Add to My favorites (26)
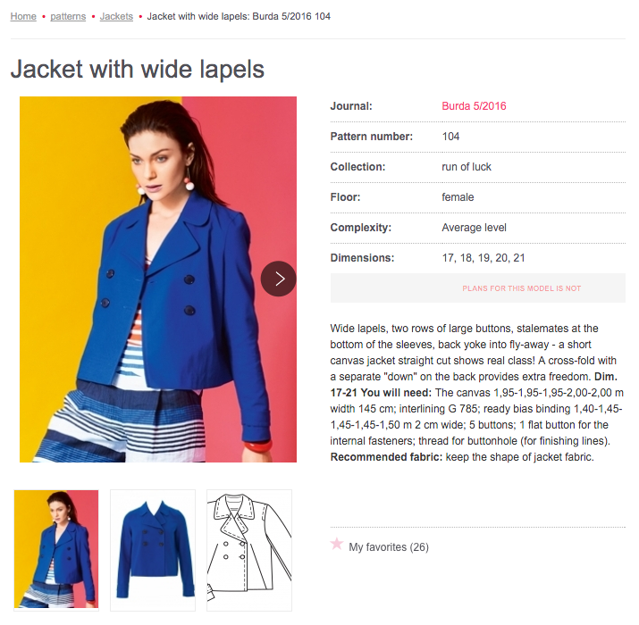This screenshot has height=625, width=639. [x=389, y=547]
